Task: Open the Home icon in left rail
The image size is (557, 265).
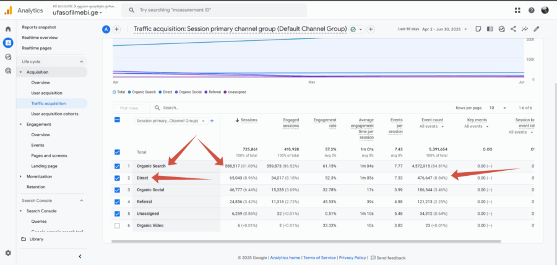Action: click(8, 28)
